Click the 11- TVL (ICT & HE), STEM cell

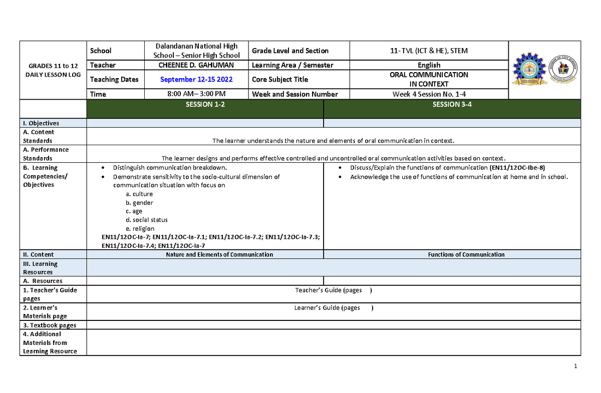(x=429, y=51)
